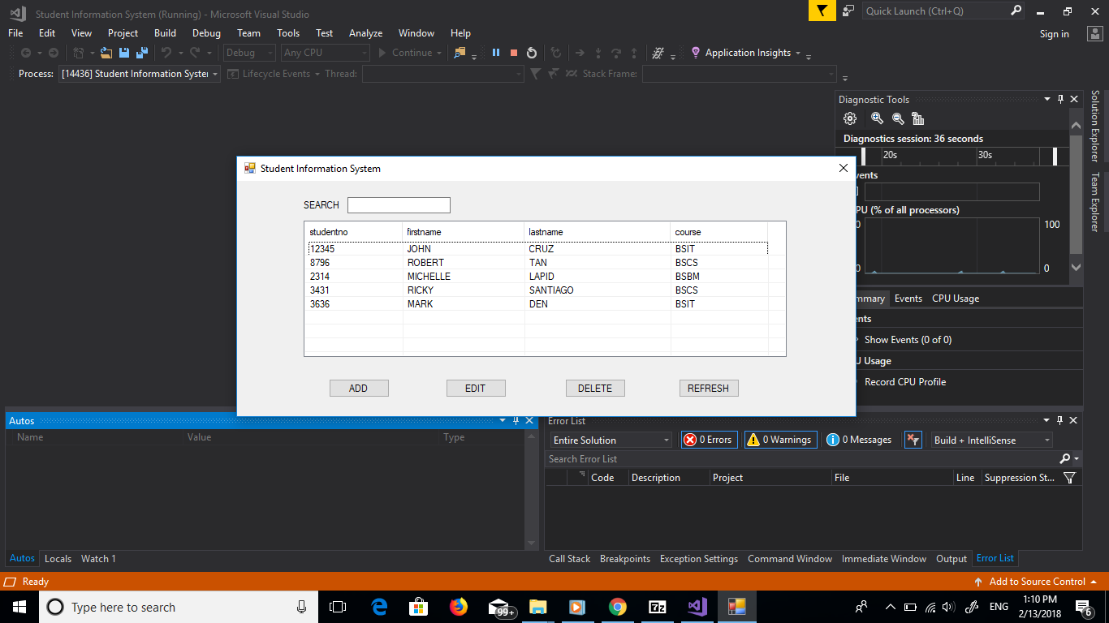Image resolution: width=1109 pixels, height=623 pixels.
Task: Toggle the 0 Warnings filter
Action: pyautogui.click(x=779, y=439)
